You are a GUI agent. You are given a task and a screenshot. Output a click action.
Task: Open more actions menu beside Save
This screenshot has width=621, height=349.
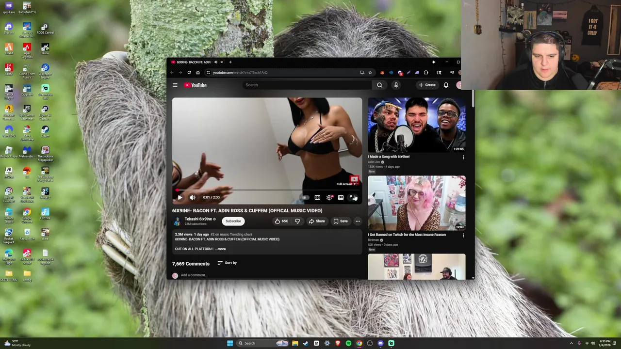pos(358,221)
